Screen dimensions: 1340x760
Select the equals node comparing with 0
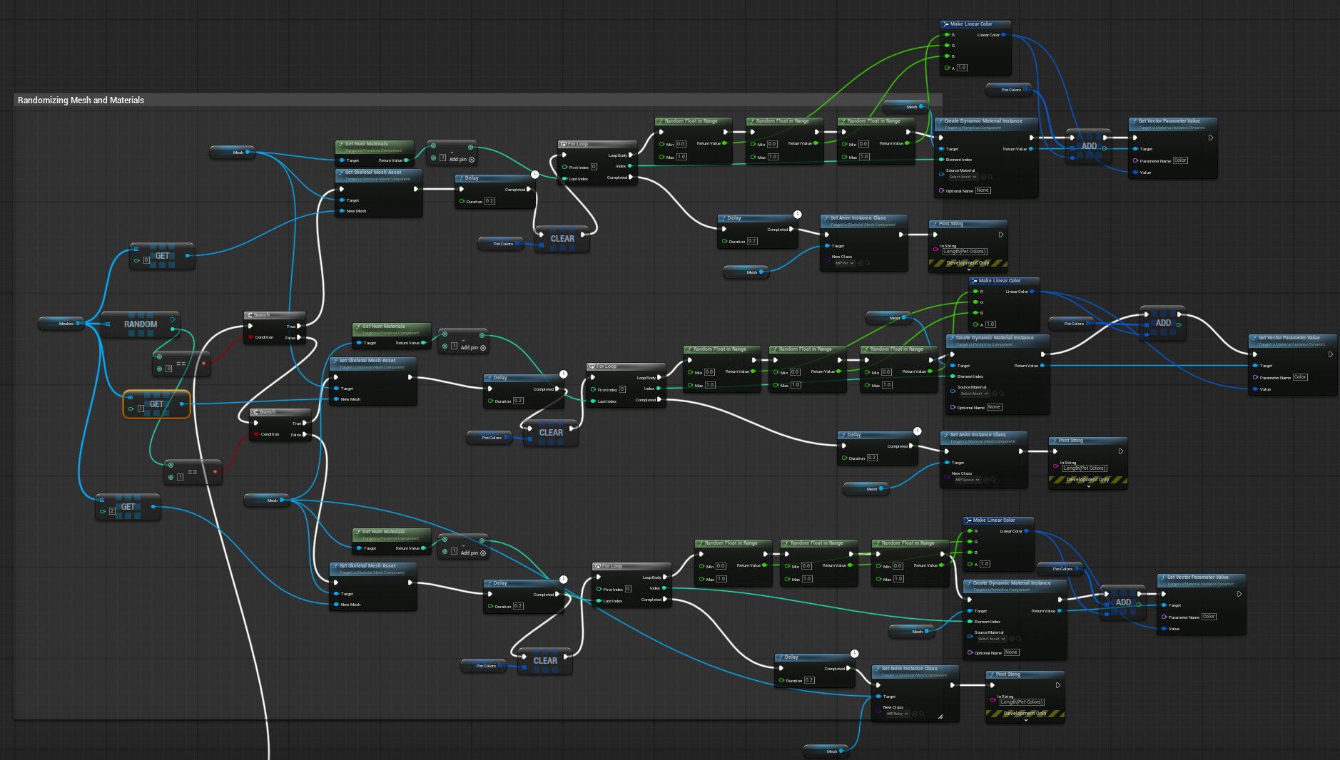pos(181,364)
